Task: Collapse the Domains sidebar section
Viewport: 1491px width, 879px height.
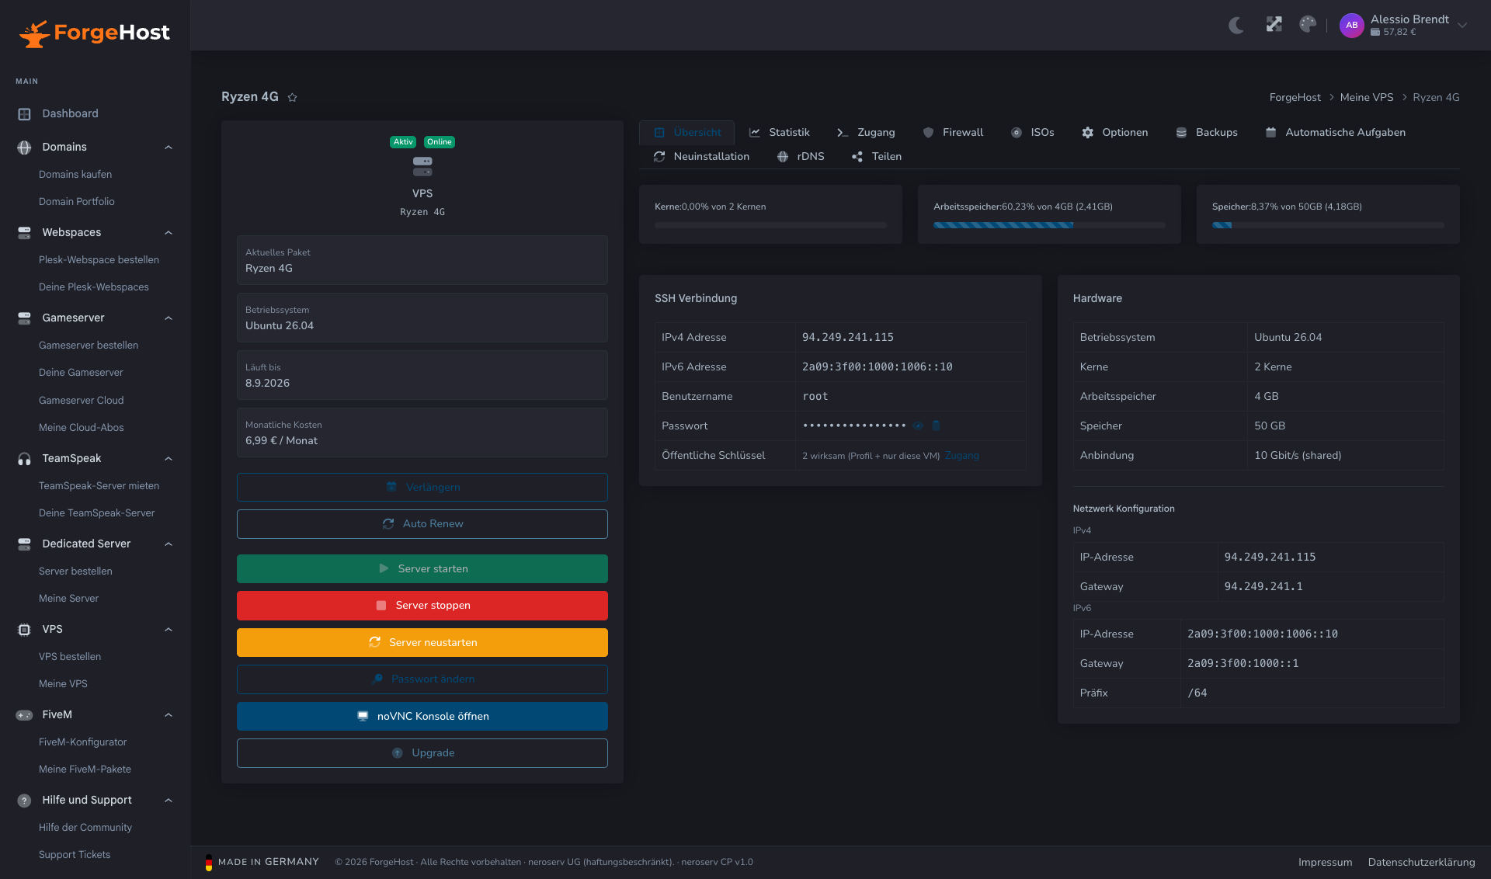Action: pos(168,148)
